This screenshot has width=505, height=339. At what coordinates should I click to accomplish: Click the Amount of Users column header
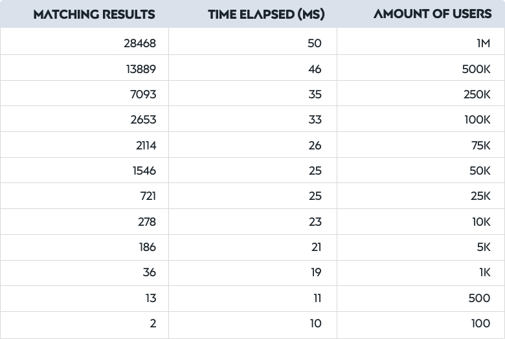click(432, 14)
